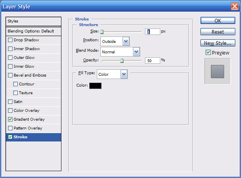Tick the Pattern Overlay checkbox

(10, 128)
